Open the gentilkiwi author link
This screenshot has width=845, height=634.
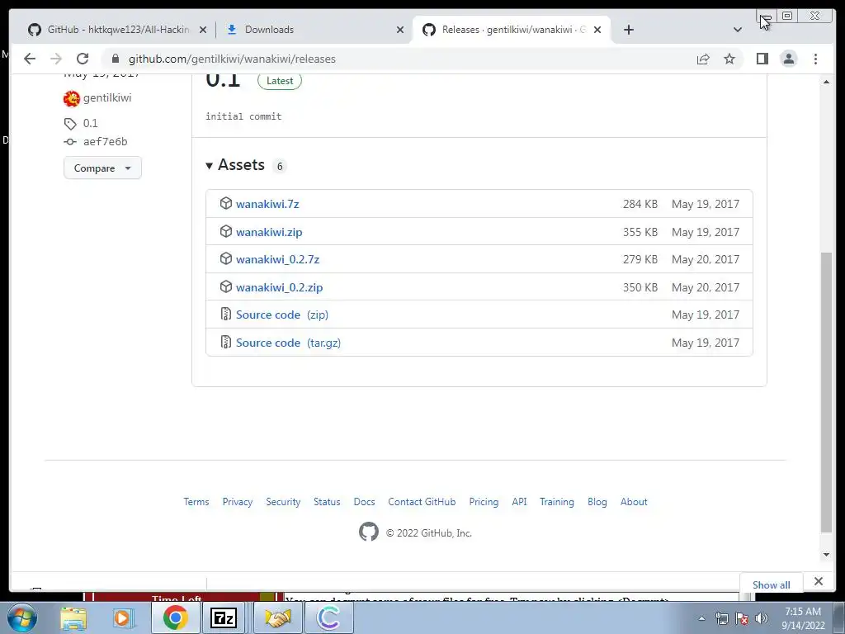click(107, 97)
